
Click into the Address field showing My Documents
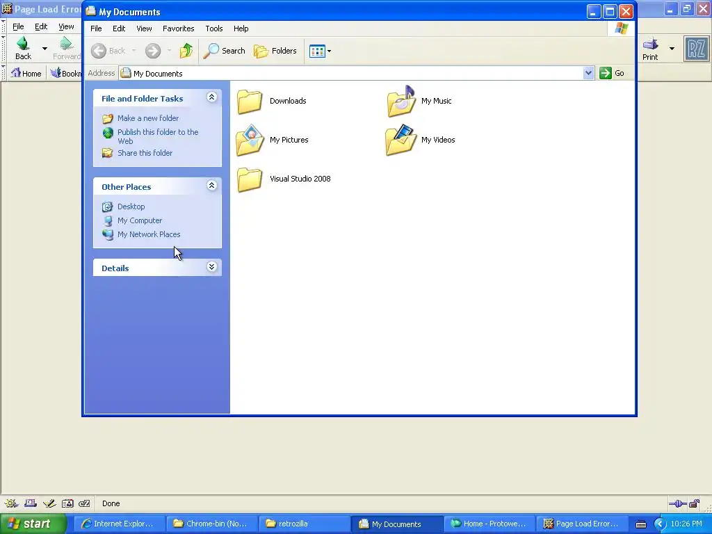[x=351, y=73]
